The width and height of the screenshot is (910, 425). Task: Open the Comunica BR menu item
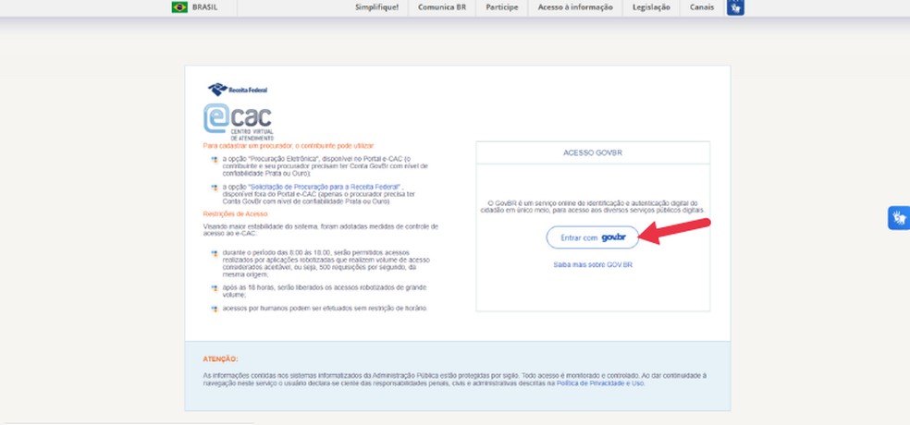(442, 7)
